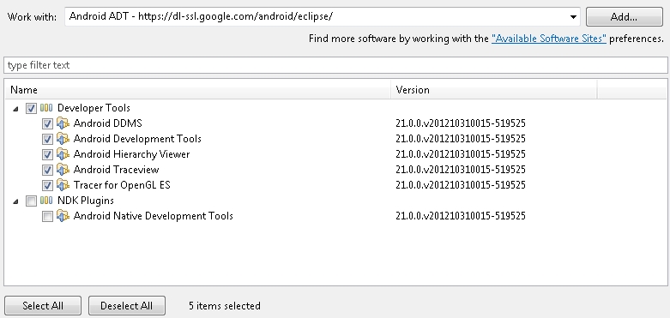Click the Select All button
This screenshot has height=318, width=670.
43,306
